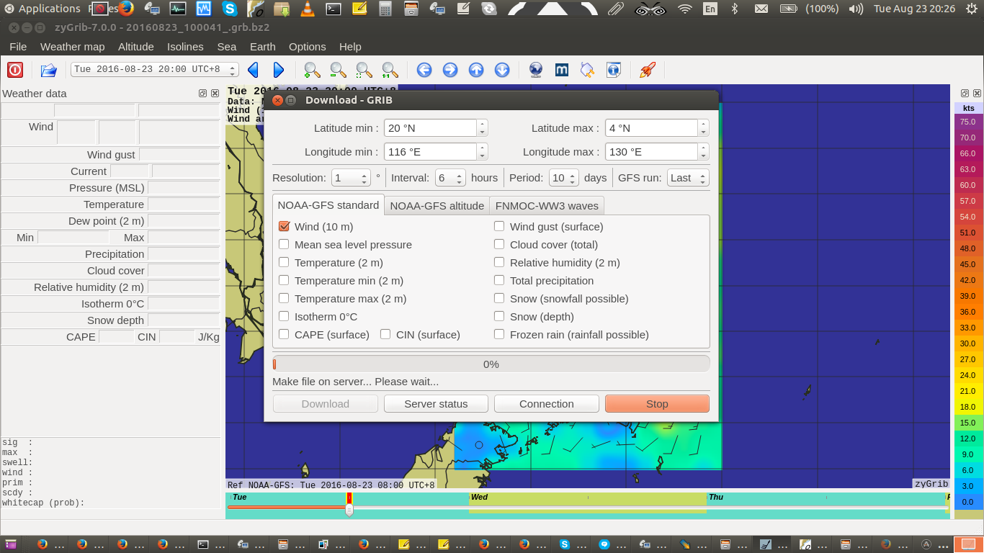
Task: Close the Weather data panel
Action: (x=214, y=94)
